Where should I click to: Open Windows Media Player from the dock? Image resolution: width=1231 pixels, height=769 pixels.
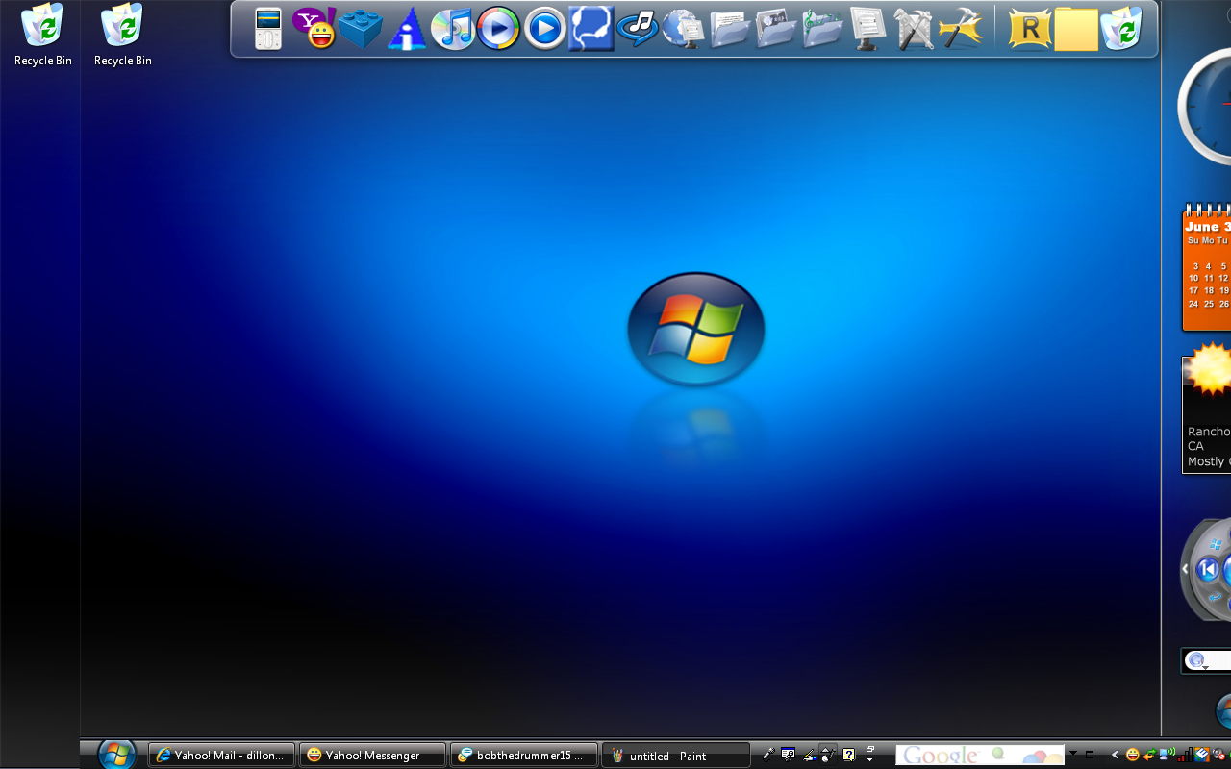point(498,29)
